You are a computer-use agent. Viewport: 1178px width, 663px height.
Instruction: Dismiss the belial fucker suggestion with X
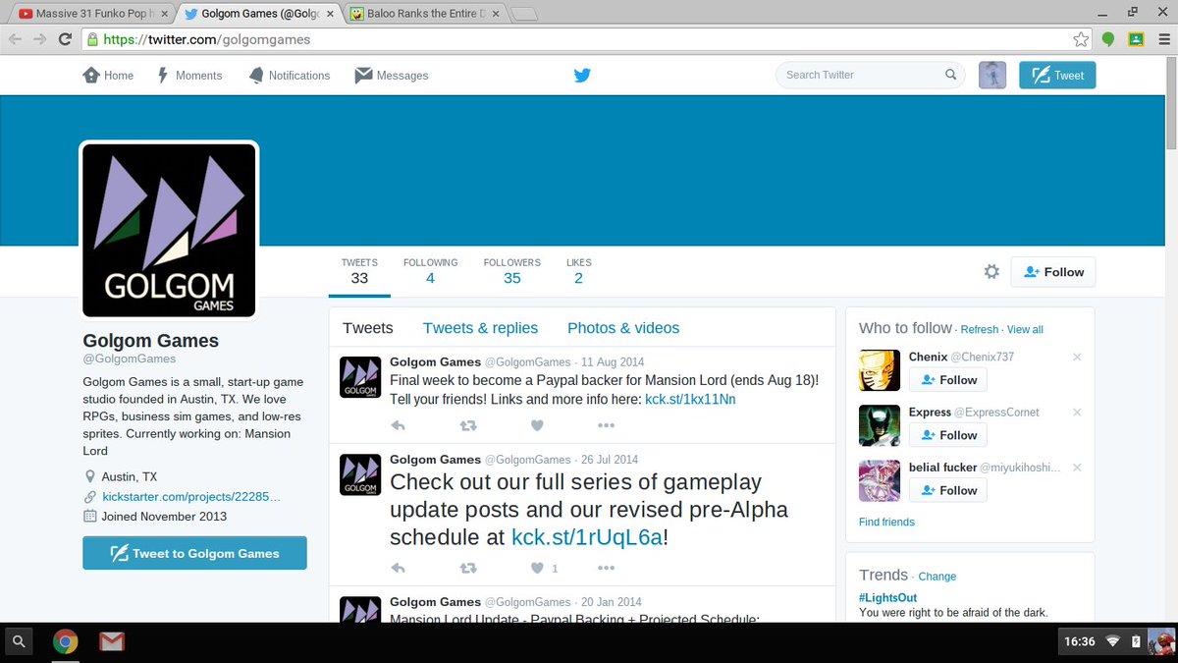tap(1077, 468)
